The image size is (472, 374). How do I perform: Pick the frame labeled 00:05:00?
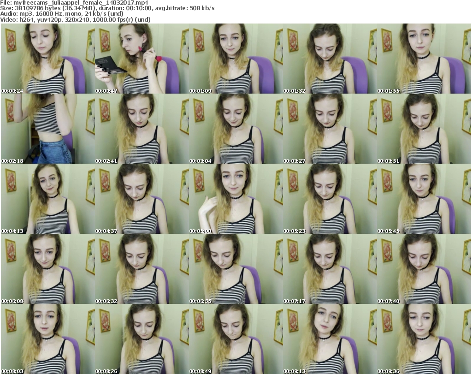(236, 199)
